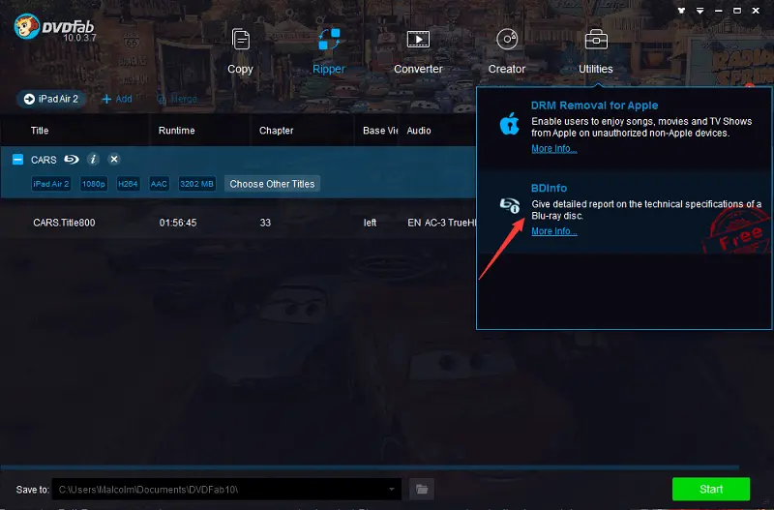The width and height of the screenshot is (774, 510).
Task: Click Add to load a source
Action: pyautogui.click(x=117, y=99)
